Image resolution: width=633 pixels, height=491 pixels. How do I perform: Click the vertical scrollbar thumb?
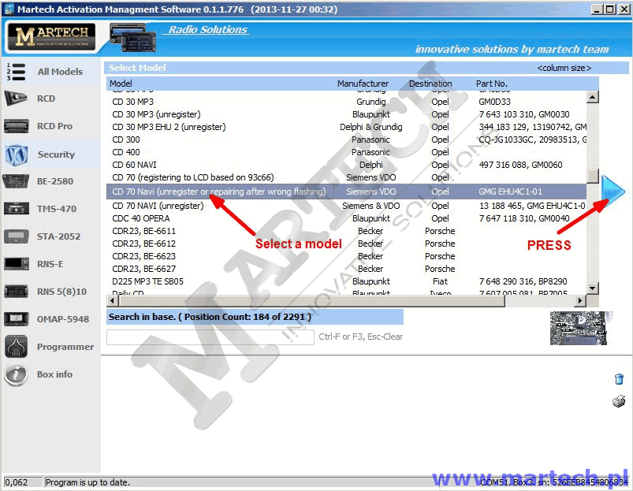coord(592,176)
